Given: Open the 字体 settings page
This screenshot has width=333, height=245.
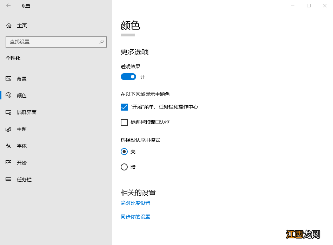Looking at the screenshot, I should pos(56,146).
